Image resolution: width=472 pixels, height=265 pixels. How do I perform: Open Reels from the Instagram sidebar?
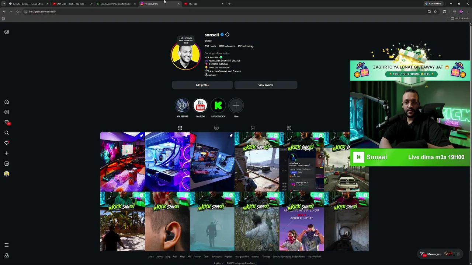click(x=7, y=112)
